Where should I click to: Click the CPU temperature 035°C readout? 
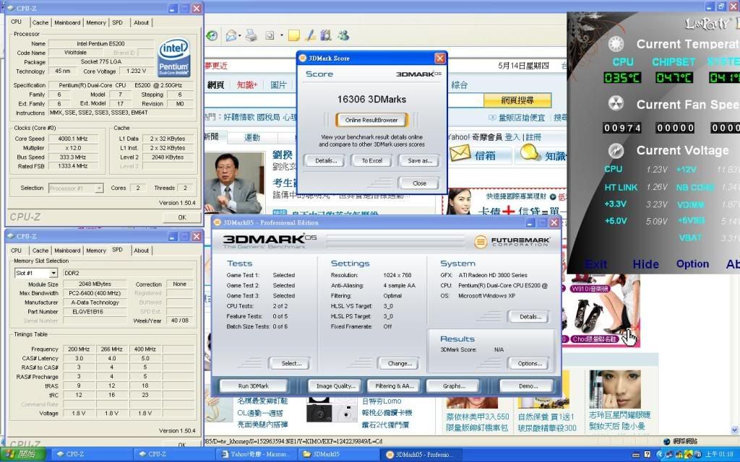622,77
